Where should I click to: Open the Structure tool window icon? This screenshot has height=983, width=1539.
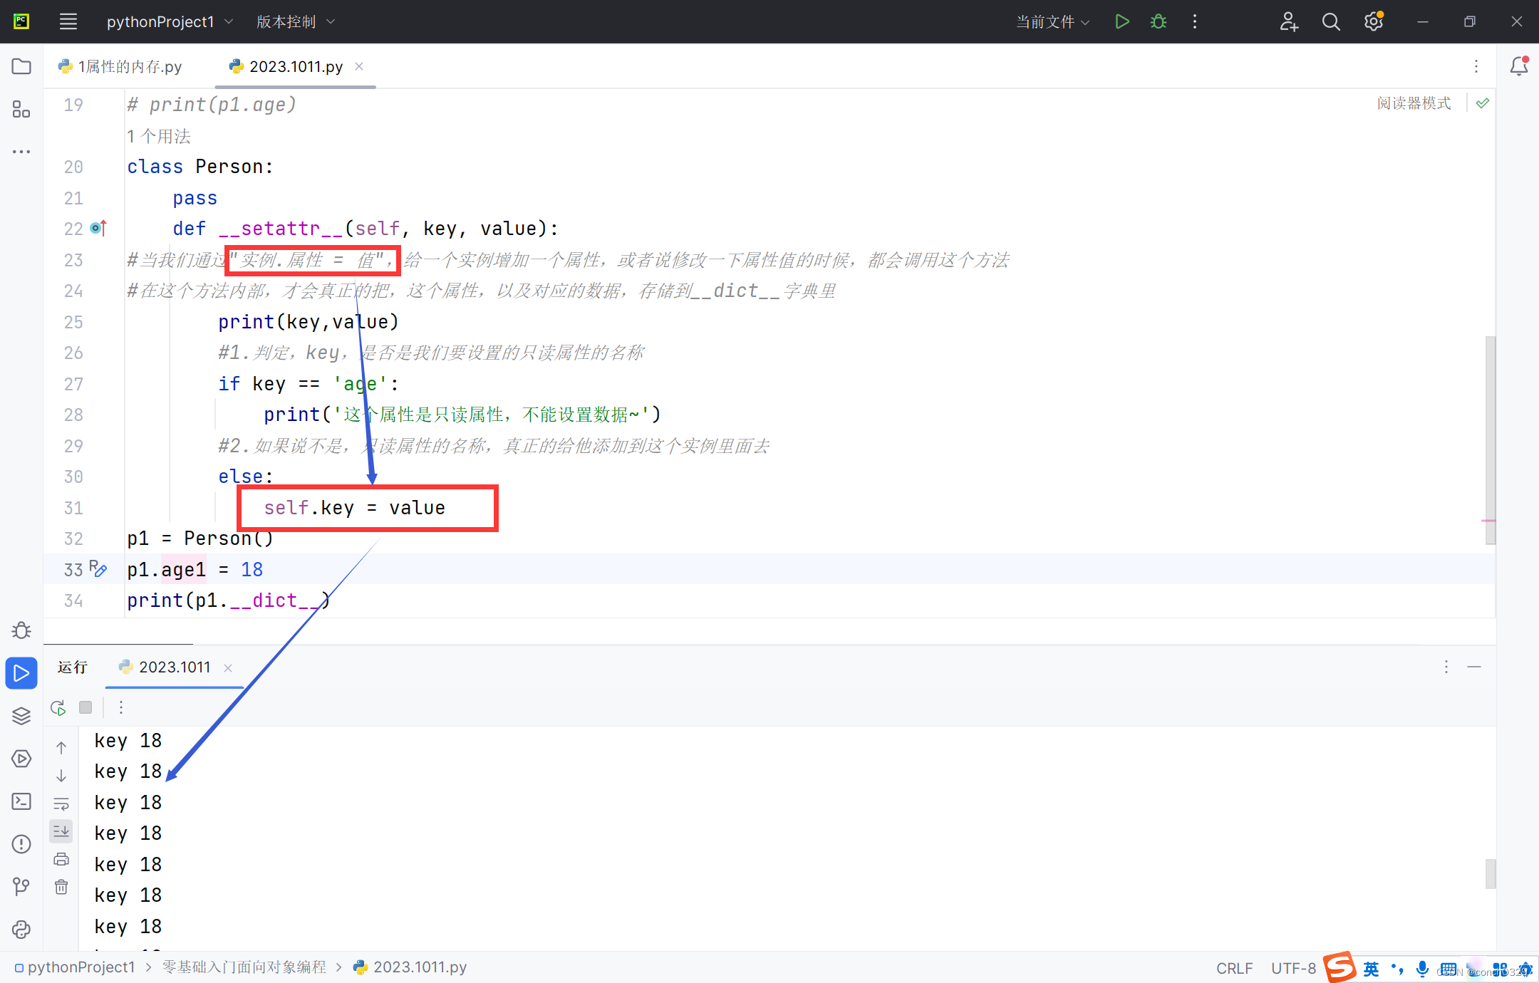[x=21, y=109]
